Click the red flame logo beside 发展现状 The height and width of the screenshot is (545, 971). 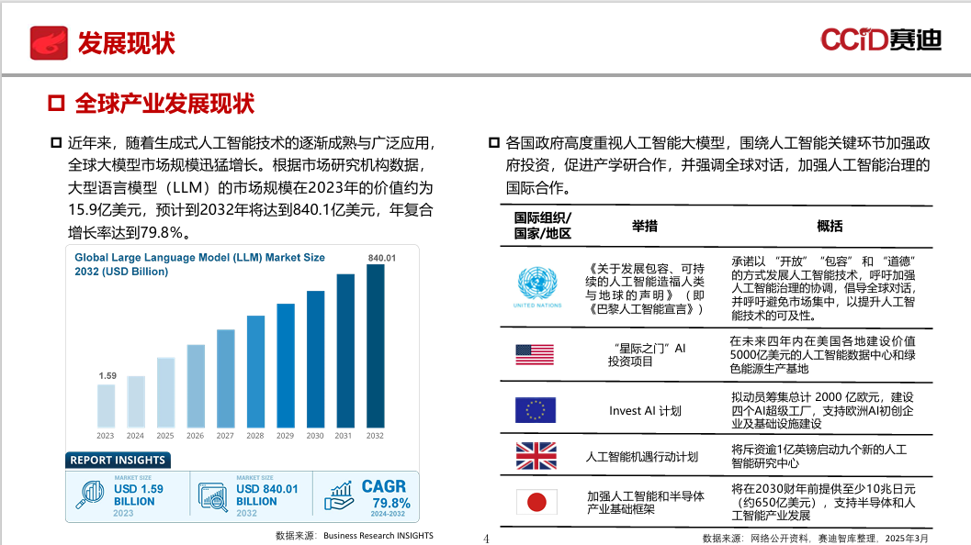49,43
